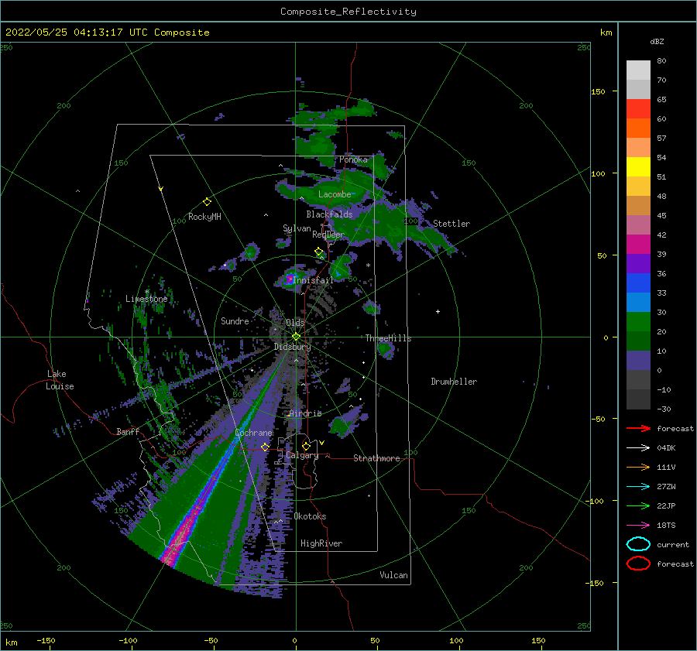Click the Olds town label

pyautogui.click(x=295, y=322)
